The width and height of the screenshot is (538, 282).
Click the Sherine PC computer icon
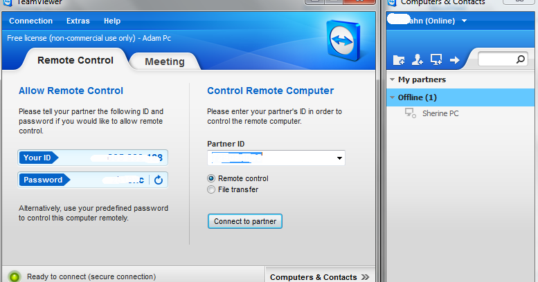(410, 113)
